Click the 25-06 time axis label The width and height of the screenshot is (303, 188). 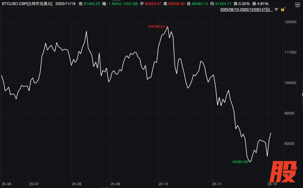[x=6, y=184]
